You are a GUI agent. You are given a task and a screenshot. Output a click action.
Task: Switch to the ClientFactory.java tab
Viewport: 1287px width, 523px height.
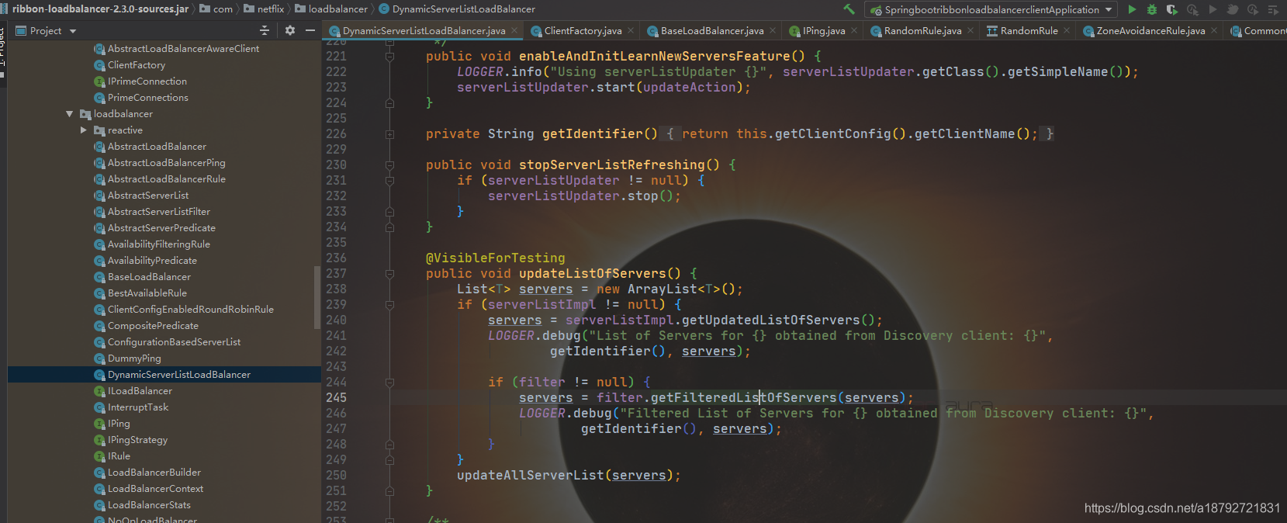583,31
